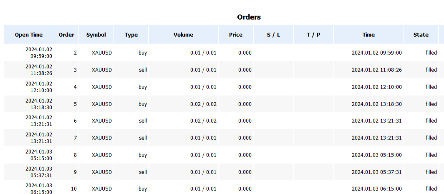Select order number 2 cell
Image resolution: width=444 pixels, height=194 pixels.
pyautogui.click(x=66, y=53)
